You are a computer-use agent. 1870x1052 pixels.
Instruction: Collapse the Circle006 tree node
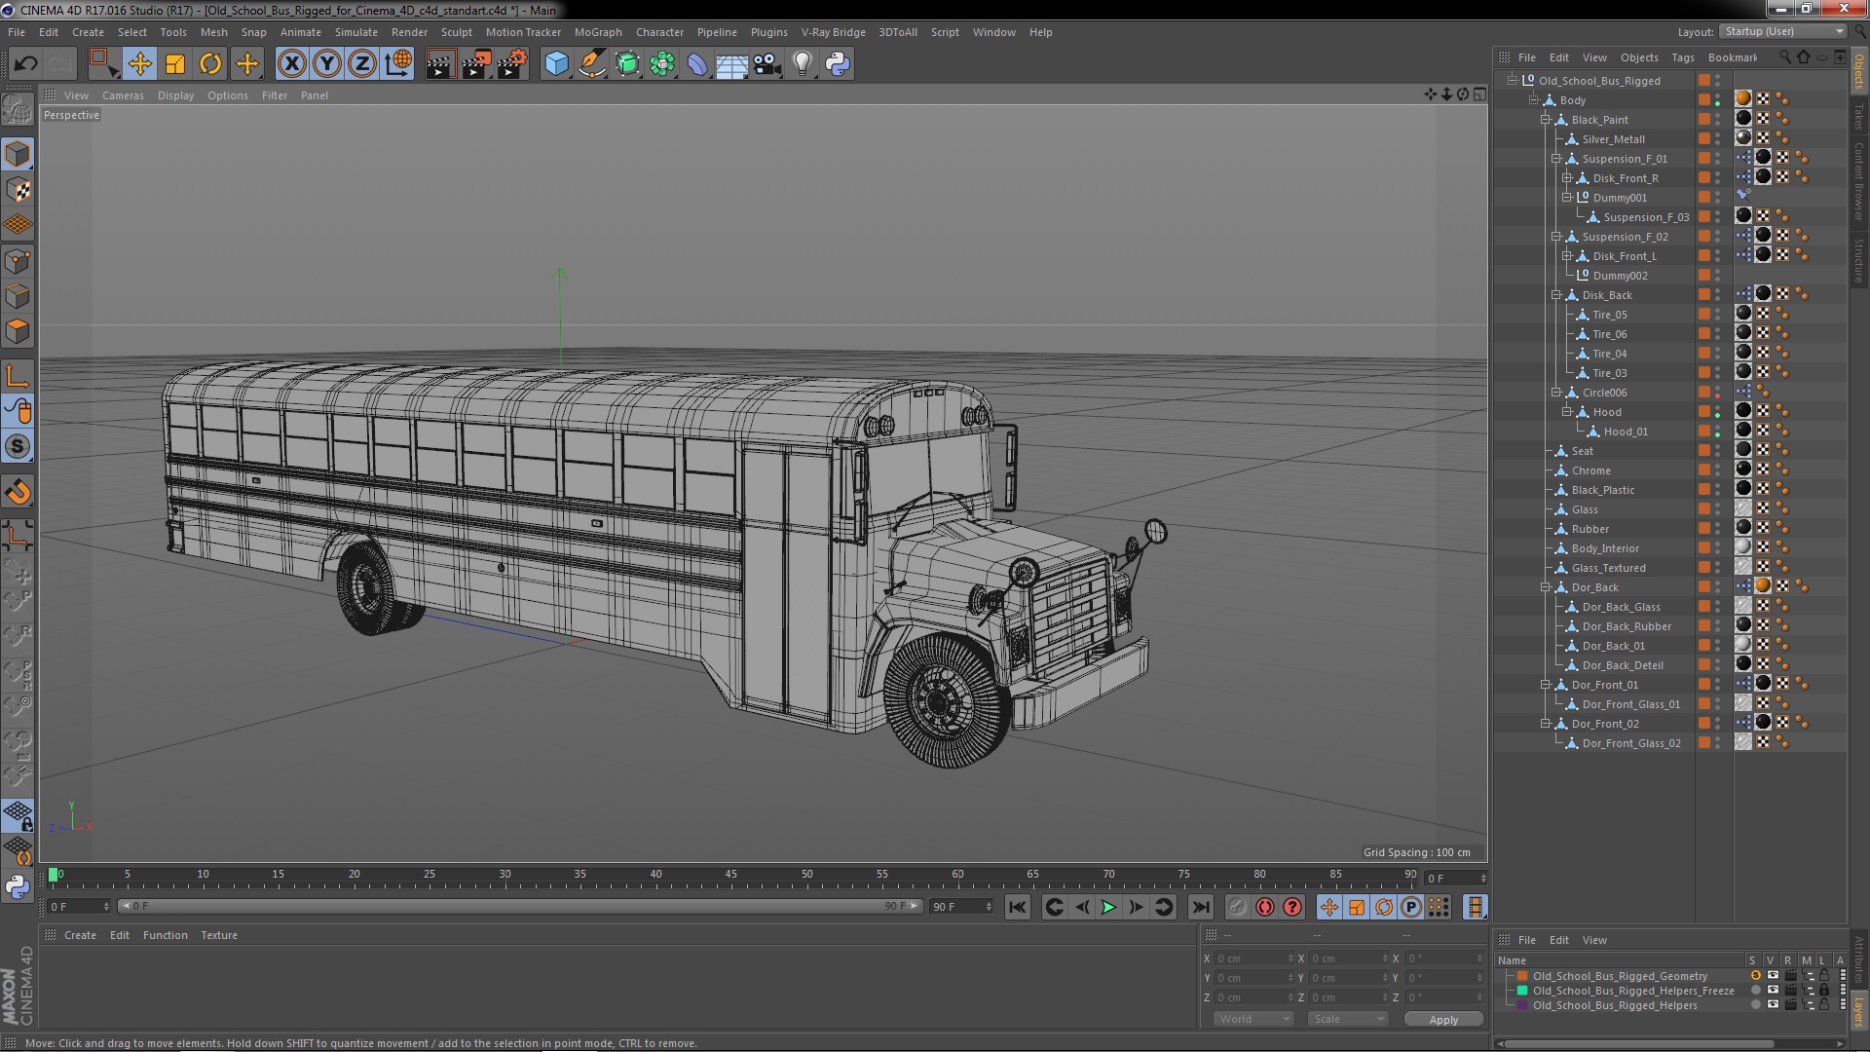click(x=1556, y=393)
